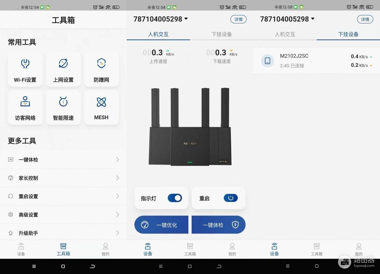
Task: Open 访客网络 guest icon tile
Action: [25, 107]
